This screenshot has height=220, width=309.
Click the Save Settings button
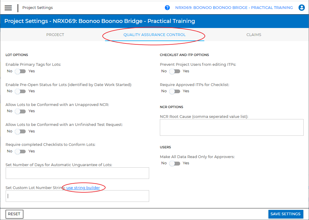pos(285,214)
